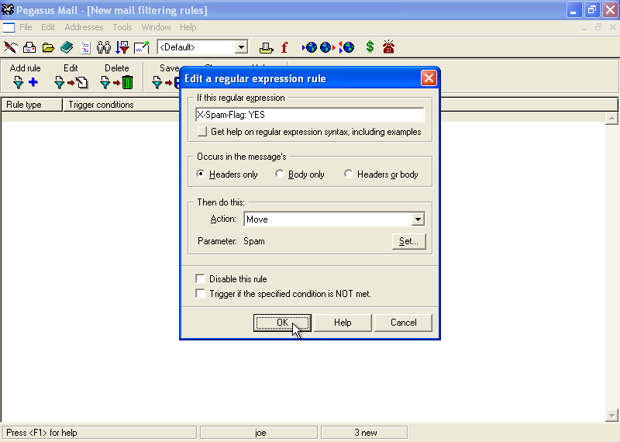Send queued mail globe icon

[327, 47]
